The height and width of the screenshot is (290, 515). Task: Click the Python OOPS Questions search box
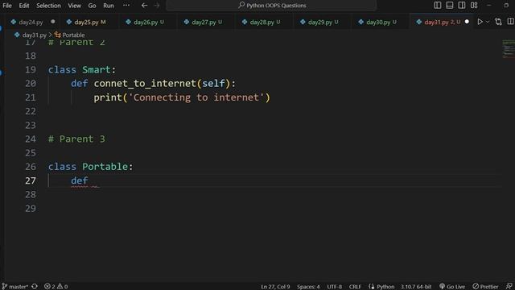click(x=271, y=6)
